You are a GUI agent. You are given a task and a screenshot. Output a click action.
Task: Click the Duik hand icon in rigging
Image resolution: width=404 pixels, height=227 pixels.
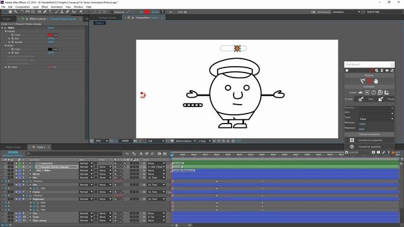tap(376, 81)
